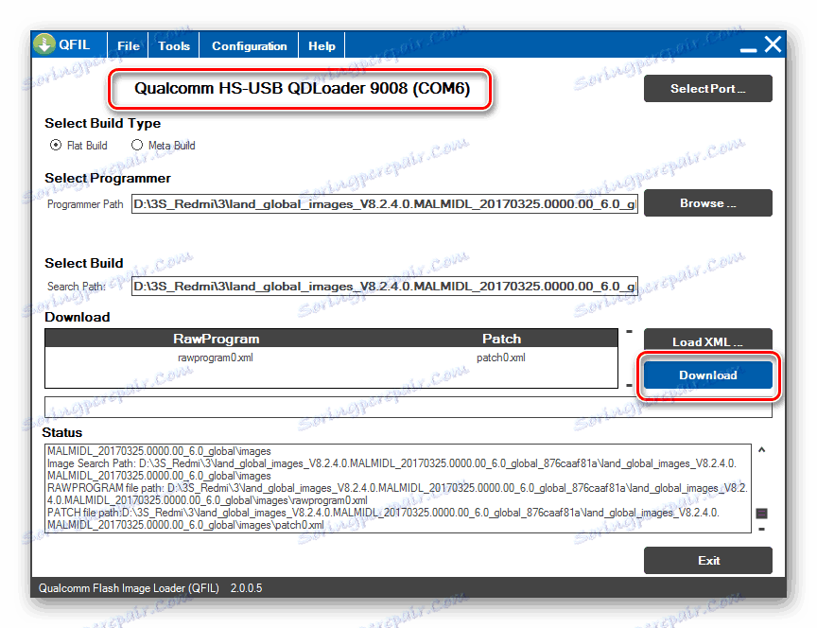Open the File menu
Viewport: 817px width, 628px height.
point(129,45)
